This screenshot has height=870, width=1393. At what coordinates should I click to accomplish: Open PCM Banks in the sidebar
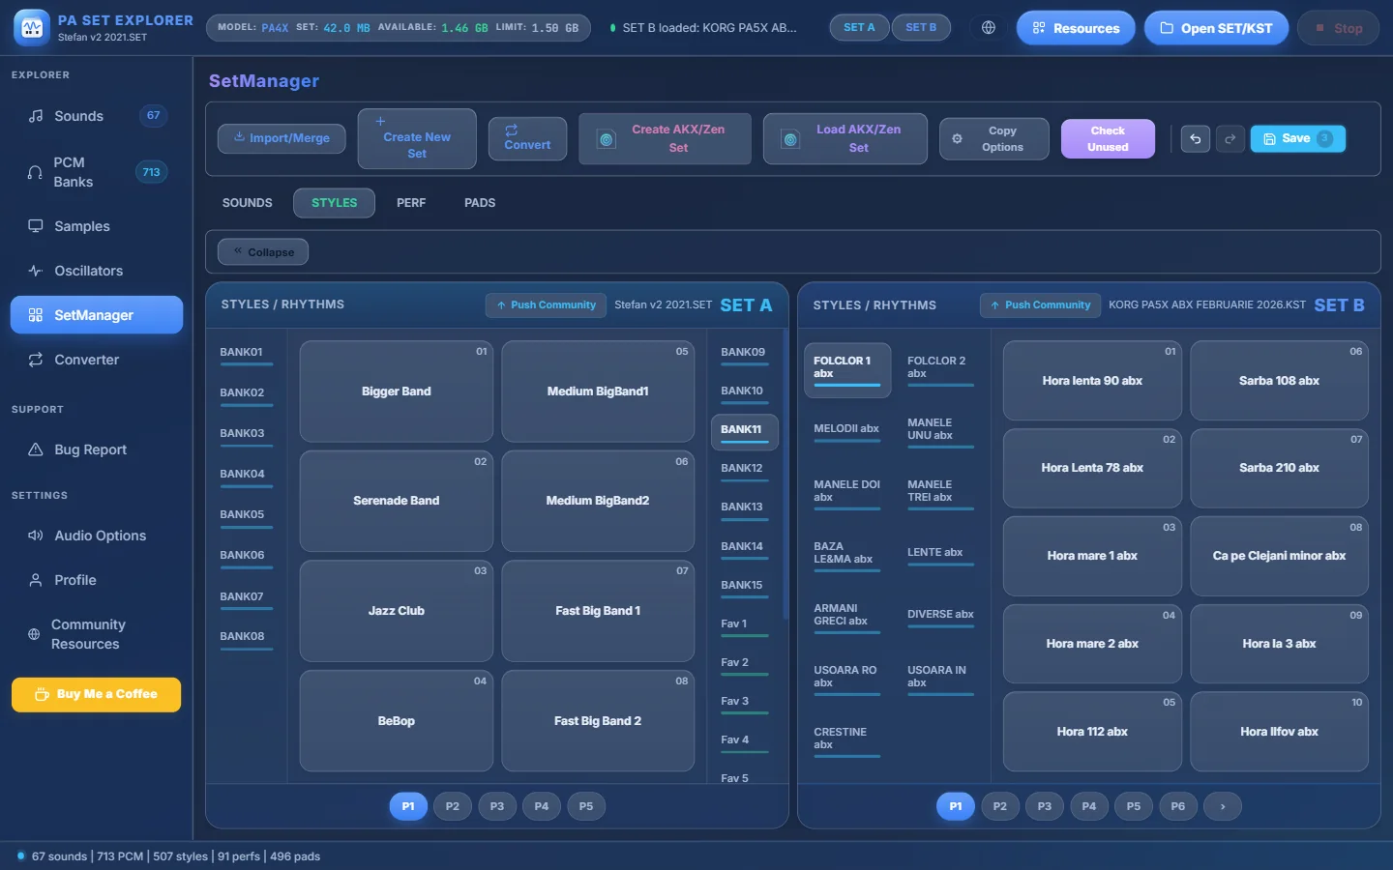[x=97, y=172]
